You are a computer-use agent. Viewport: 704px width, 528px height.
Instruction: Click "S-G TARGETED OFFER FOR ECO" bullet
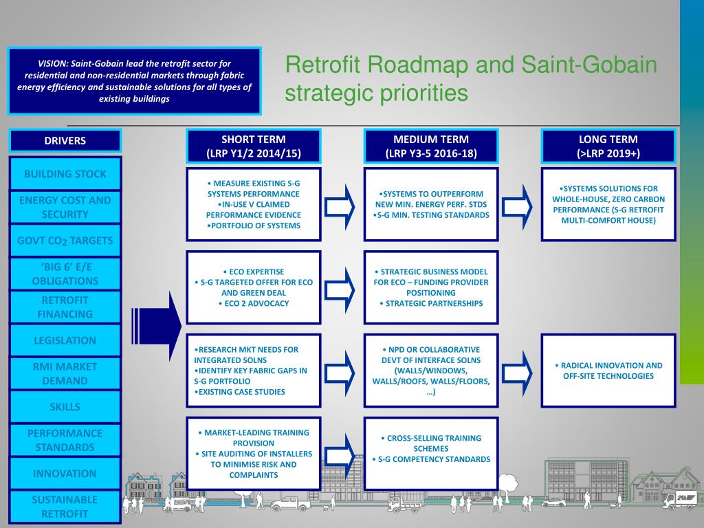coord(254,287)
